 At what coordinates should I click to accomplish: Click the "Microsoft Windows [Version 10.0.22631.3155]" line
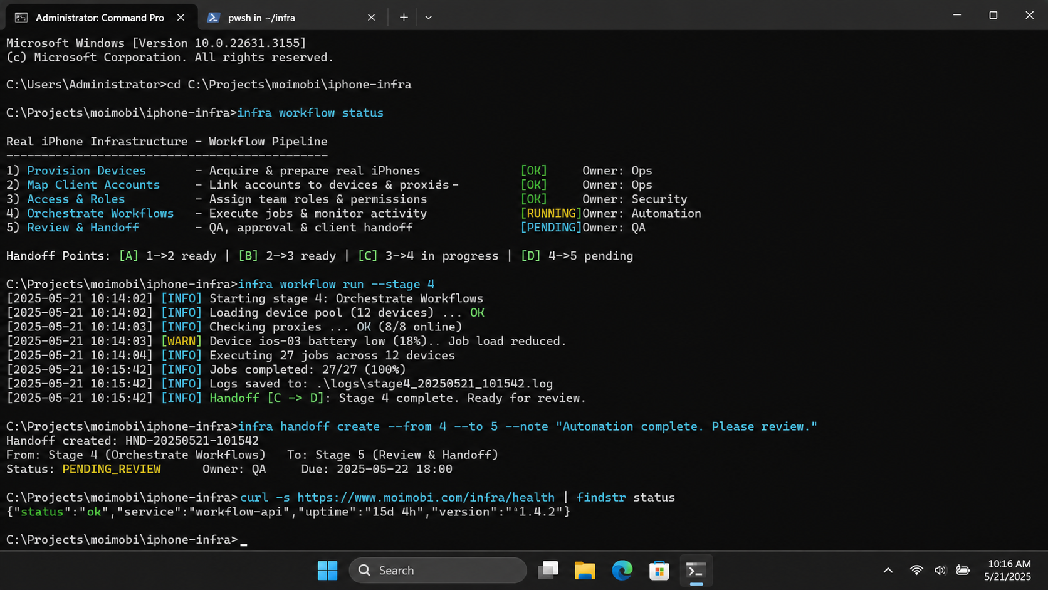pos(156,43)
